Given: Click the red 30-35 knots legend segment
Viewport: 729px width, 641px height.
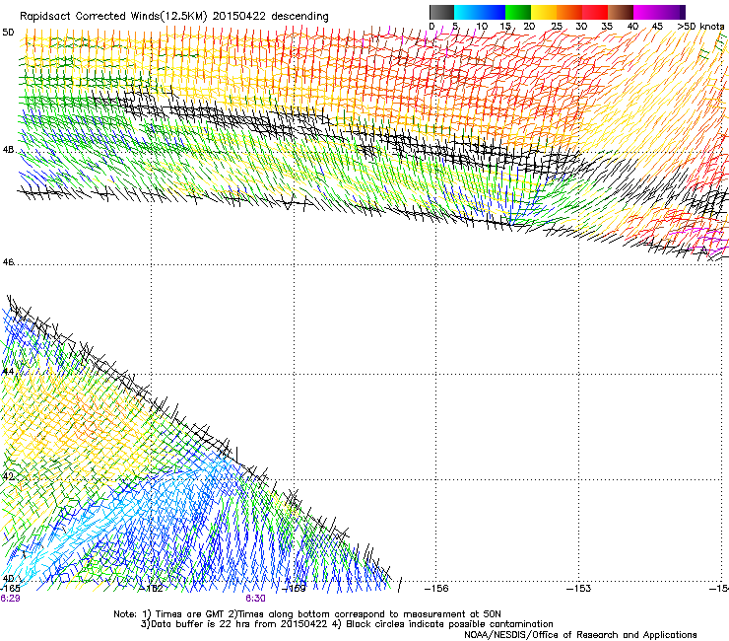Looking at the screenshot, I should tap(595, 12).
